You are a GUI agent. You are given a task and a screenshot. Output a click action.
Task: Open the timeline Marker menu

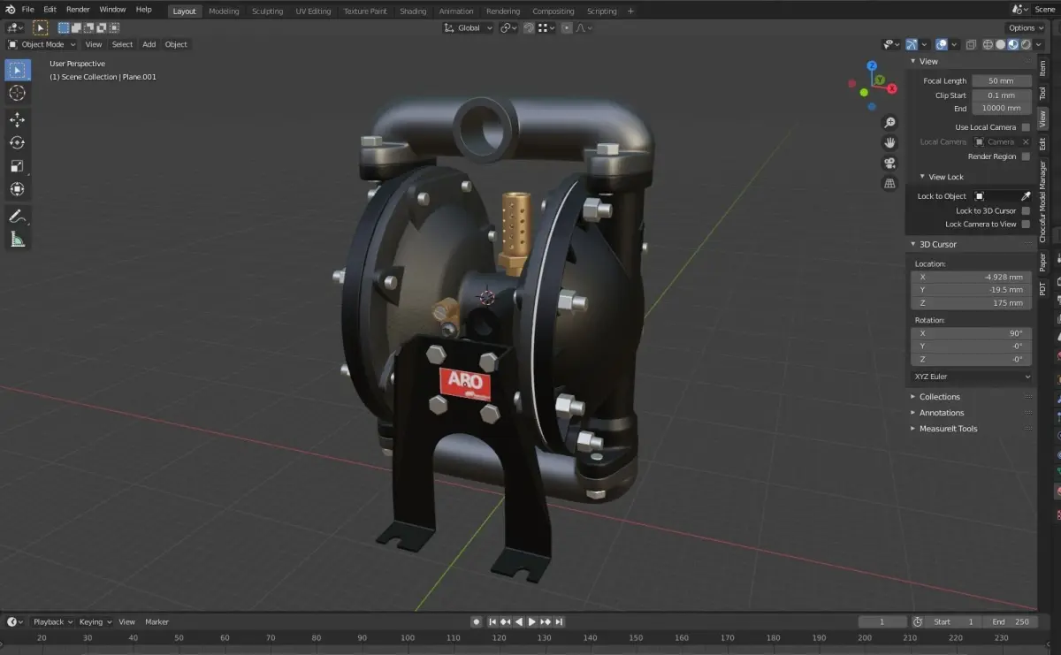point(156,621)
